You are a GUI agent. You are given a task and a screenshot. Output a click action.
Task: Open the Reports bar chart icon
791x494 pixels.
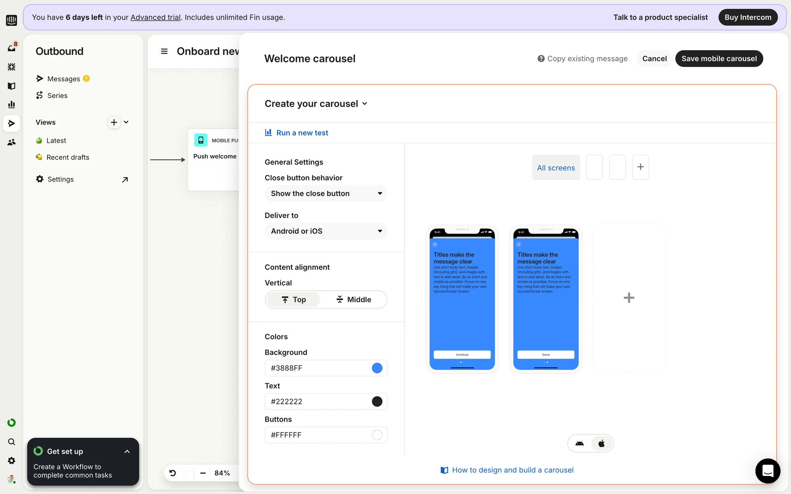12,105
